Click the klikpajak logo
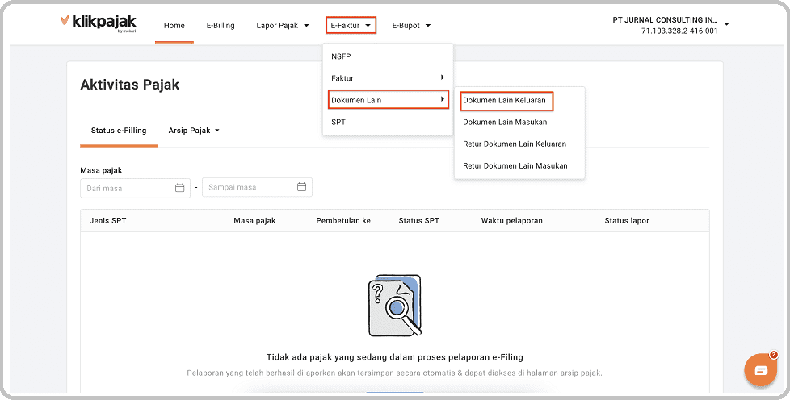Viewport: 790px width, 400px height. 99,23
